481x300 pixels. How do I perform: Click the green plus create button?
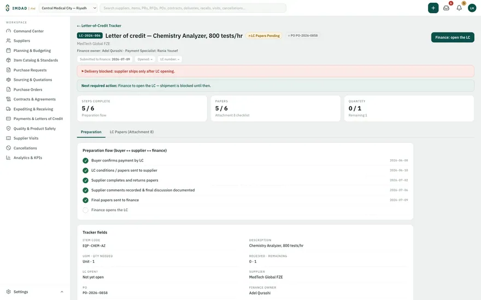[x=433, y=8]
